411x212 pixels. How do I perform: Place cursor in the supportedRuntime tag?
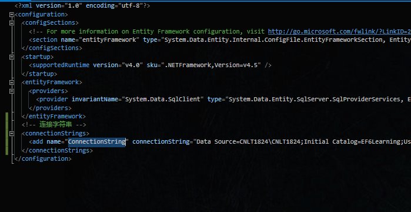61,65
